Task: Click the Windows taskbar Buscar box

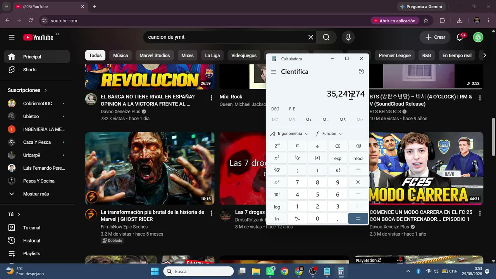Action: point(199,271)
